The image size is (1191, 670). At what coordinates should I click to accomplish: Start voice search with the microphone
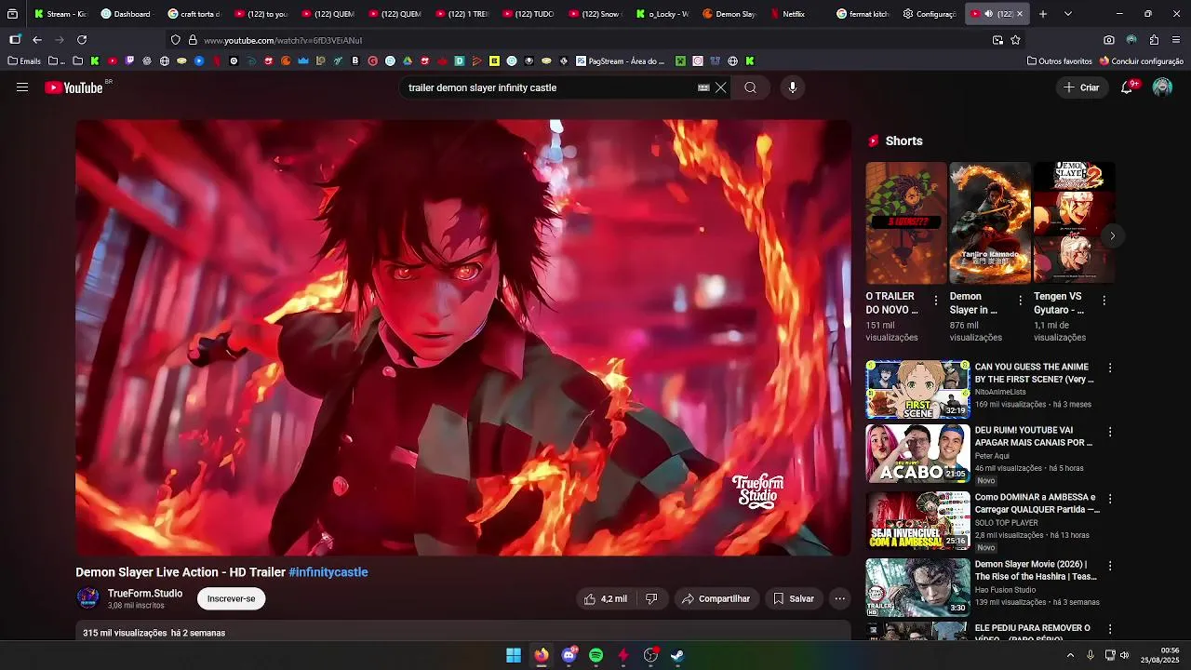click(x=793, y=87)
